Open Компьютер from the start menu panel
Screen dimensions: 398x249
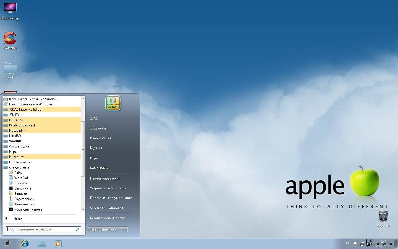99,168
